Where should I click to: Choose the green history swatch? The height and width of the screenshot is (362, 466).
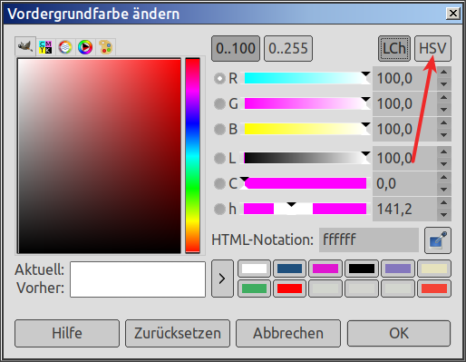click(x=254, y=289)
